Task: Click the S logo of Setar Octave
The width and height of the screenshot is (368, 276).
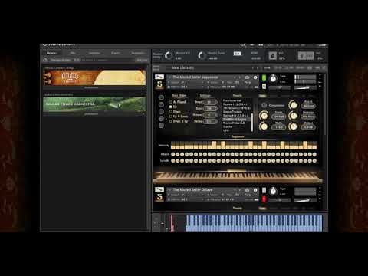Action: click(x=159, y=197)
